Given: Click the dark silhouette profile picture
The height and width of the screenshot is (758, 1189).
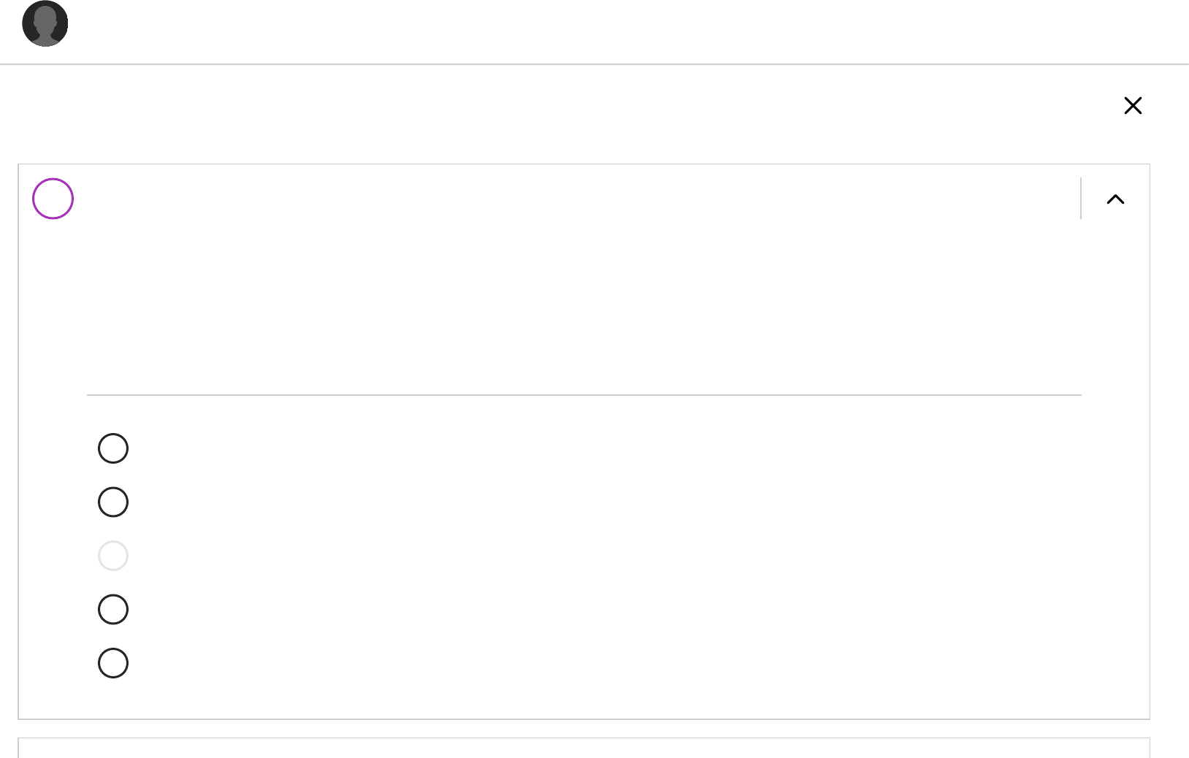Looking at the screenshot, I should [45, 24].
